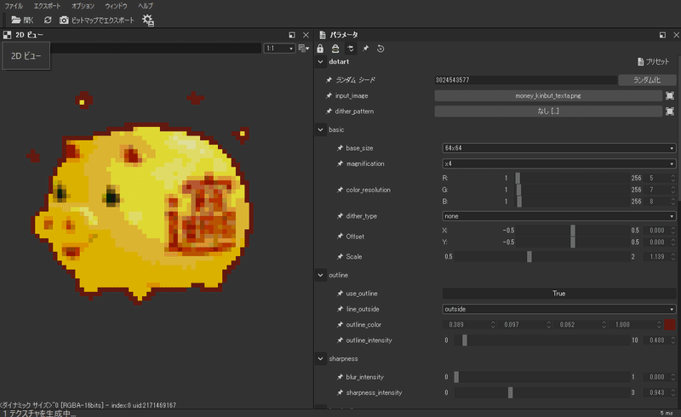Image resolution: width=681 pixels, height=417 pixels.
Task: Click the arrows icon in parameters toolbar
Action: [351, 49]
